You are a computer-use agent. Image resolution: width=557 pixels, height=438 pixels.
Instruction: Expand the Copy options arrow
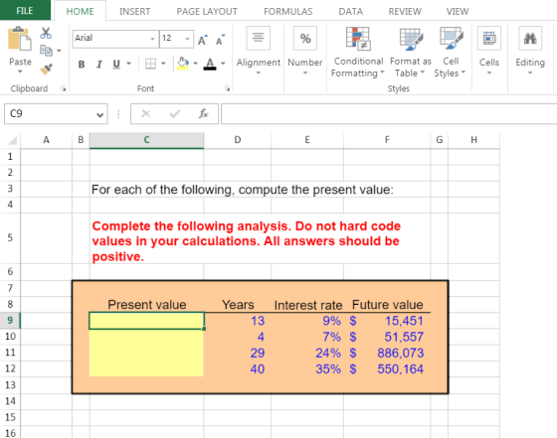59,51
